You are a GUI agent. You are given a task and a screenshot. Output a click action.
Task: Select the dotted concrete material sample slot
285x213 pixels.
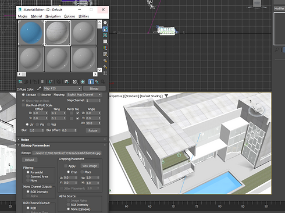57,33
